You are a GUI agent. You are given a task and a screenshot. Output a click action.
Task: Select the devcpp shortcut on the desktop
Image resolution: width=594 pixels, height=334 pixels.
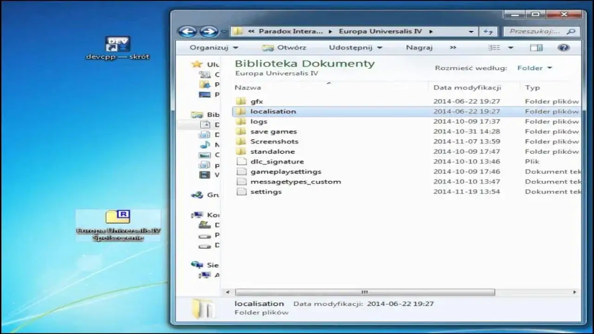coord(117,48)
